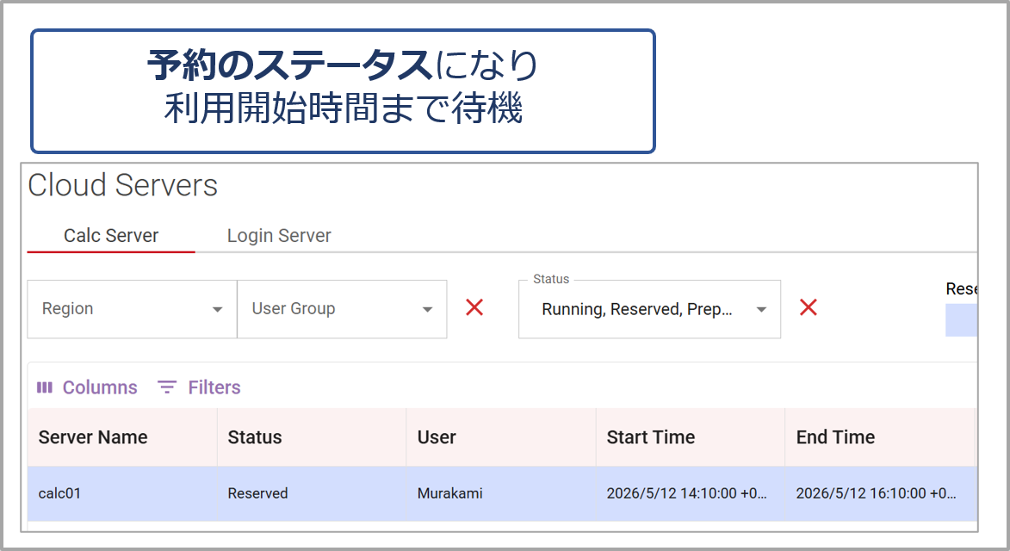Expand the User Group dropdown
1010x551 pixels.
click(342, 309)
